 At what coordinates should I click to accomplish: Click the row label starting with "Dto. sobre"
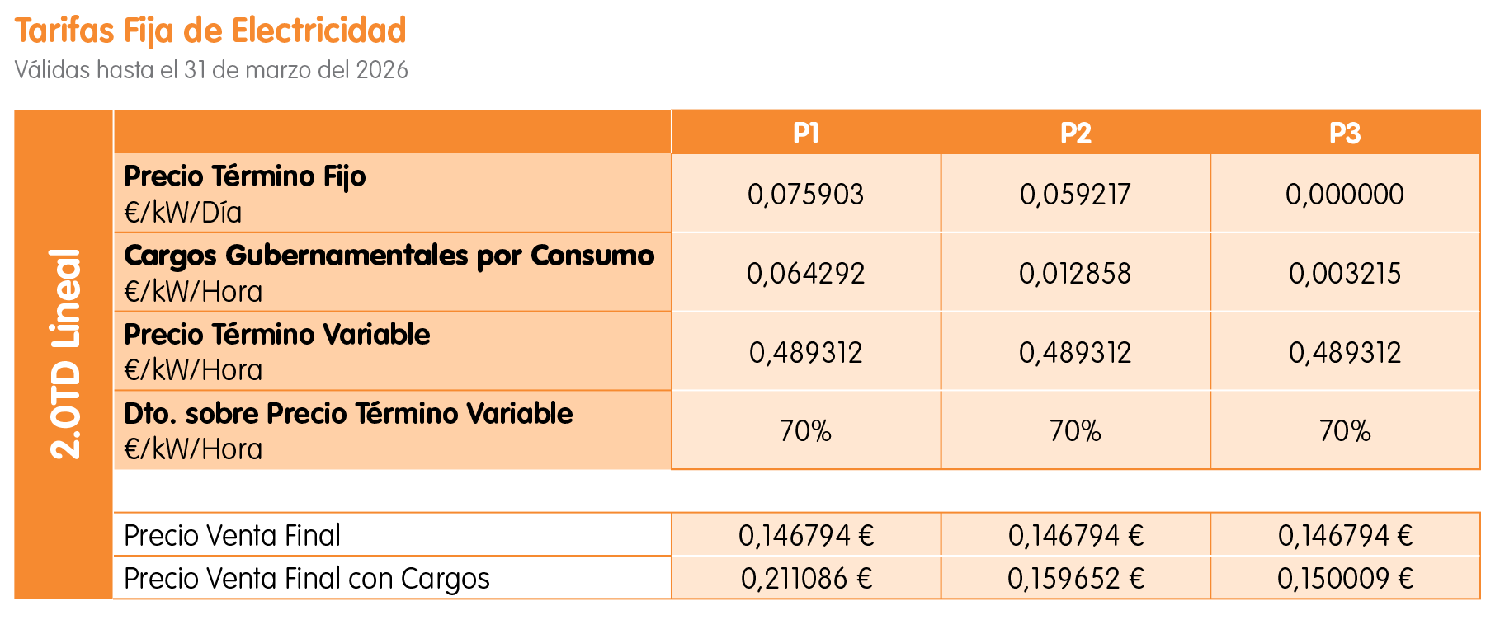tap(348, 414)
